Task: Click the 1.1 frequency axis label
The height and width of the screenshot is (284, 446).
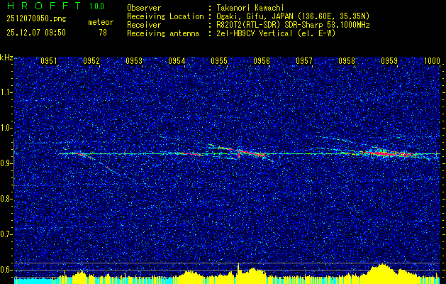Action: tap(6, 92)
